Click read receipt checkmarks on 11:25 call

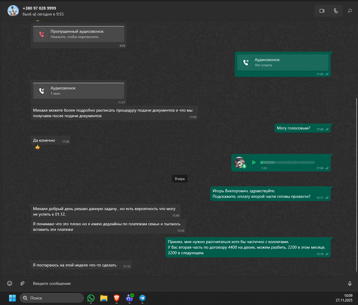coord(327,74)
